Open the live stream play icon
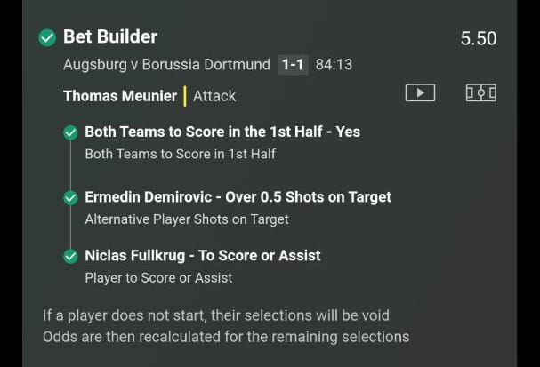The height and width of the screenshot is (367, 540). pyautogui.click(x=420, y=92)
